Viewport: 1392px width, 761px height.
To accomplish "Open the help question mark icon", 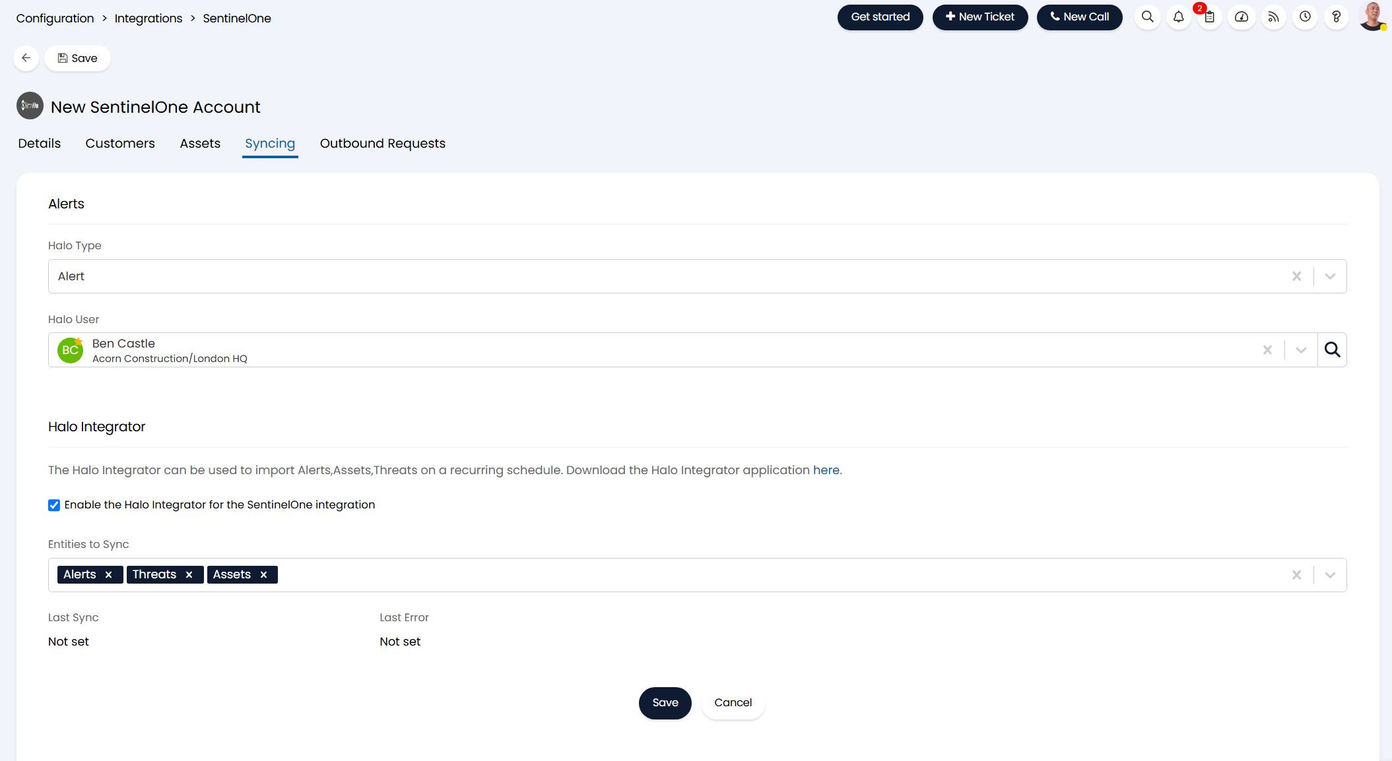I will click(x=1337, y=17).
